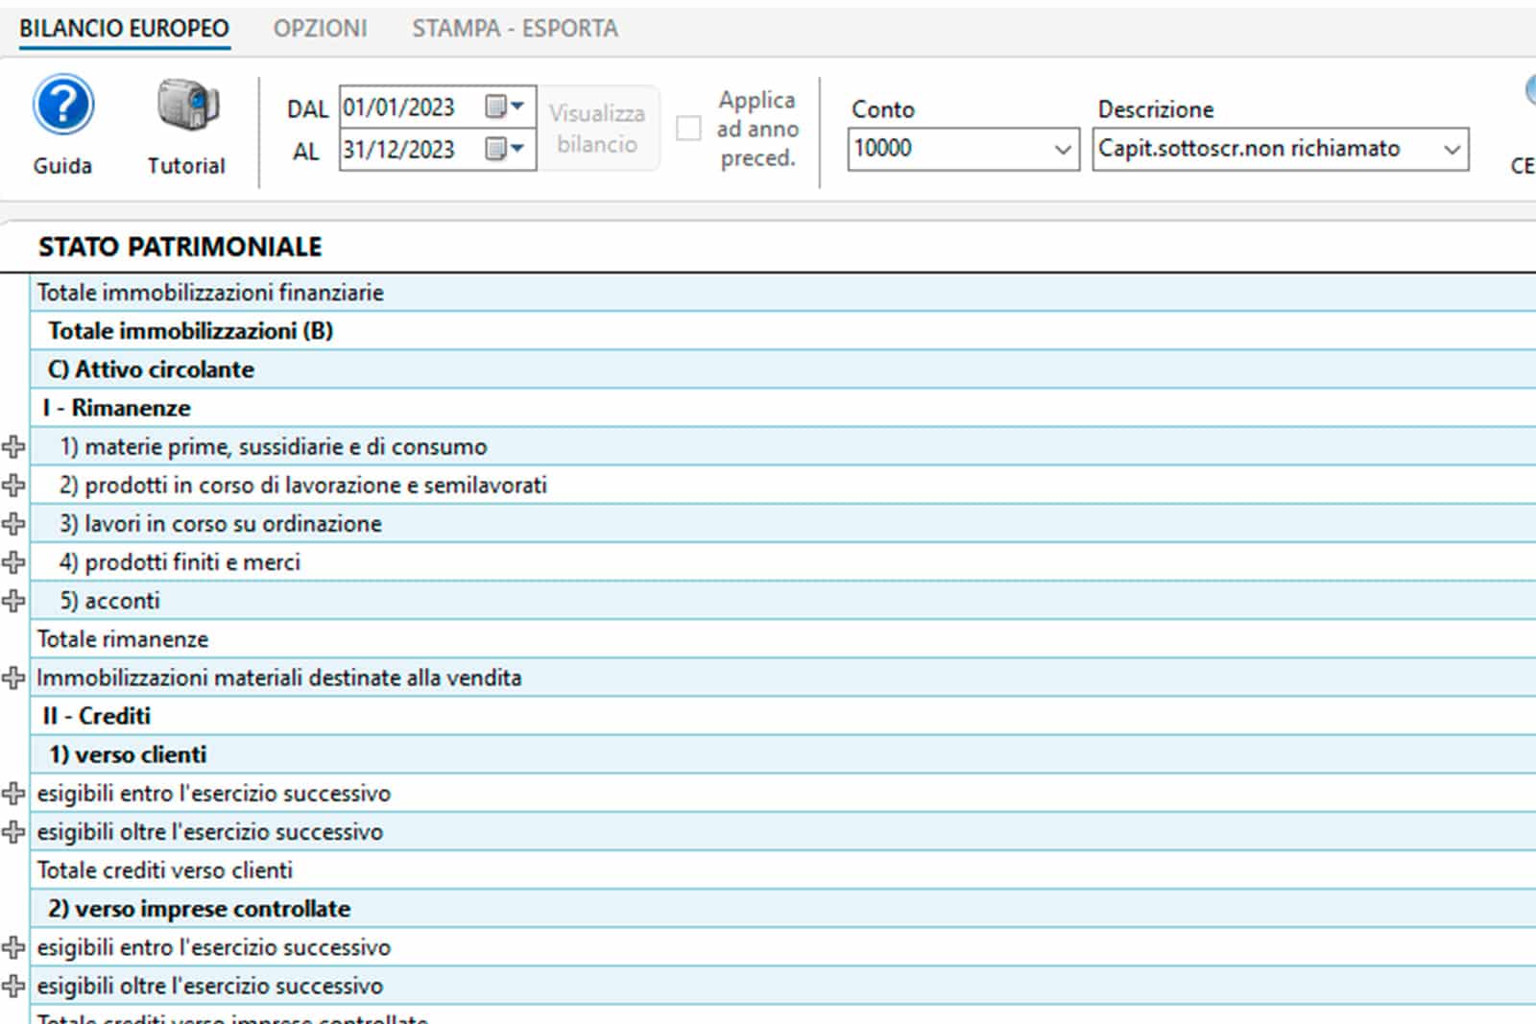Expand materie prime, sussidiarie e di consumo
Image resolution: width=1536 pixels, height=1024 pixels.
point(13,446)
